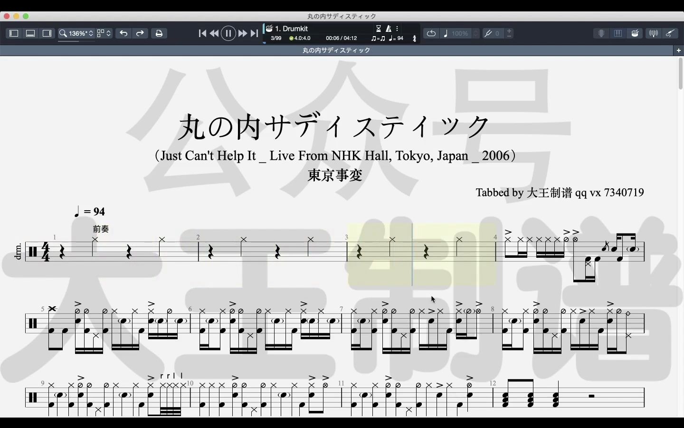684x428 pixels.
Task: Click the vertical scrollbar thumb
Action: click(x=680, y=73)
